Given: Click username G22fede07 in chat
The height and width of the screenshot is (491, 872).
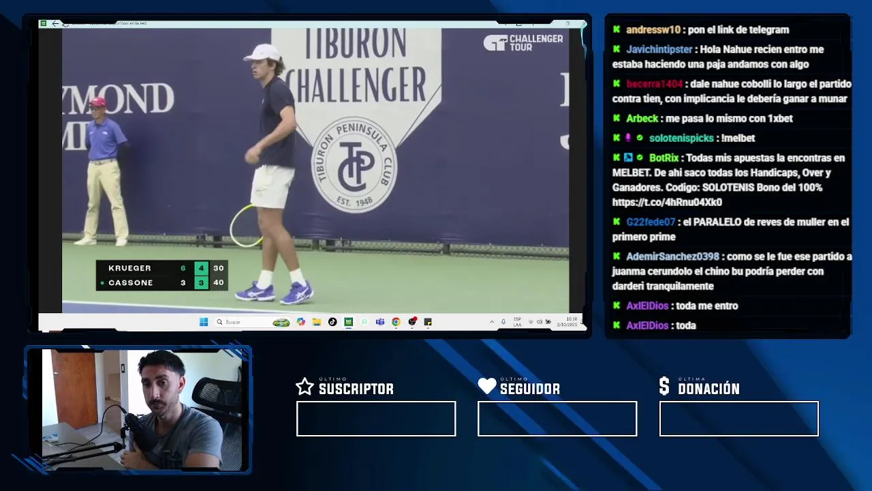Looking at the screenshot, I should [x=651, y=222].
